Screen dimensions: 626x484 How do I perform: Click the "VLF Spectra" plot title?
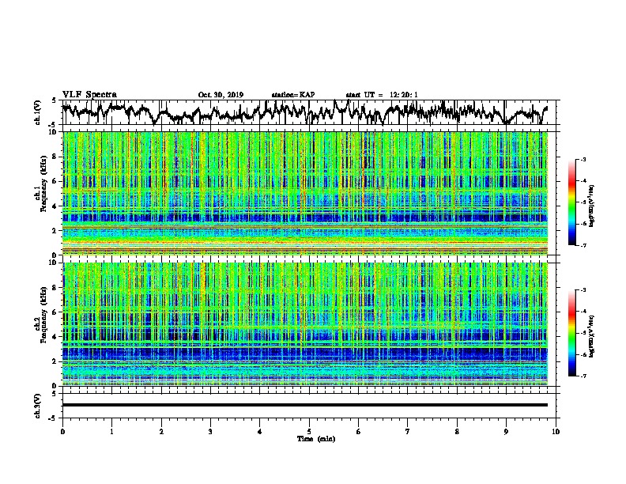89,94
